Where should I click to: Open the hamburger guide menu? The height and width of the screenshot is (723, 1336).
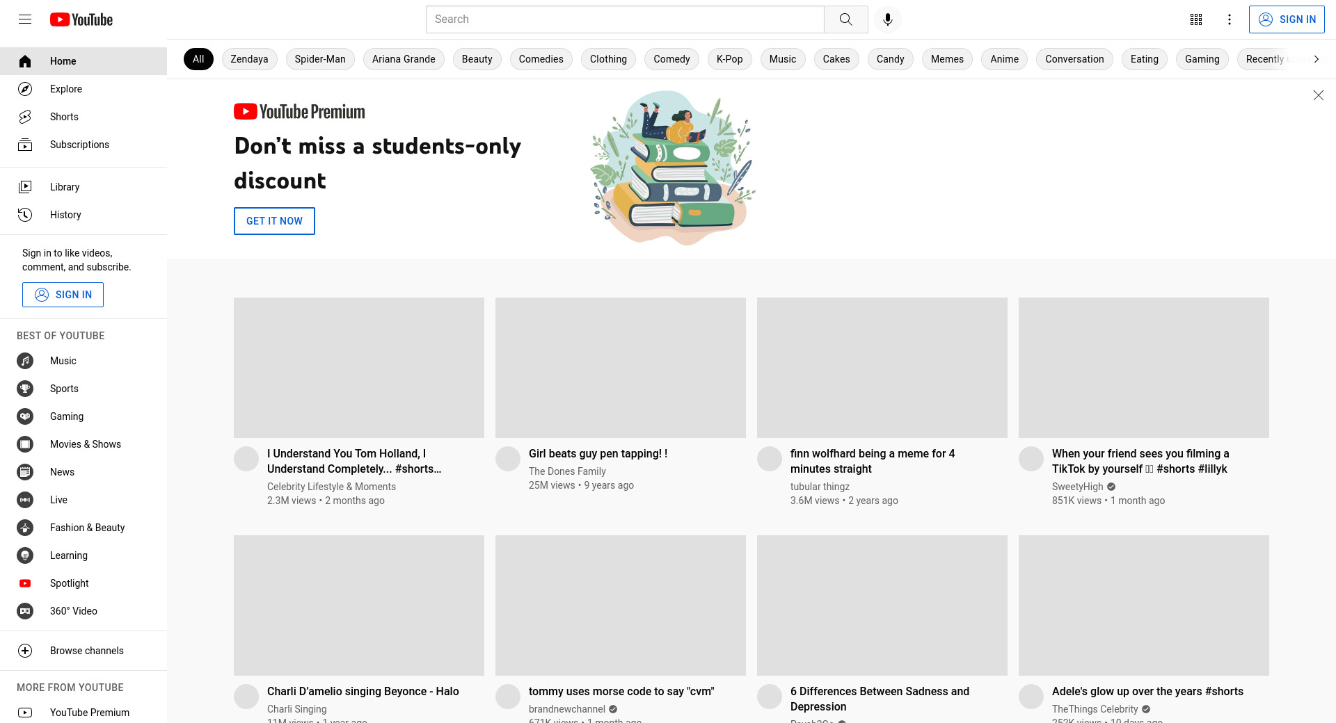pos(25,19)
